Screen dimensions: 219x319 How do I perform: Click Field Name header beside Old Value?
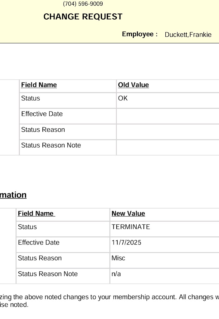(39, 85)
